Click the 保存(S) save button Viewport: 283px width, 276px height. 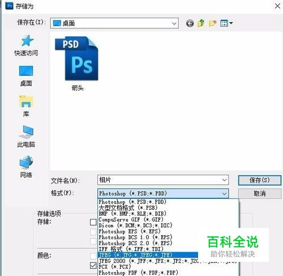pyautogui.click(x=260, y=180)
